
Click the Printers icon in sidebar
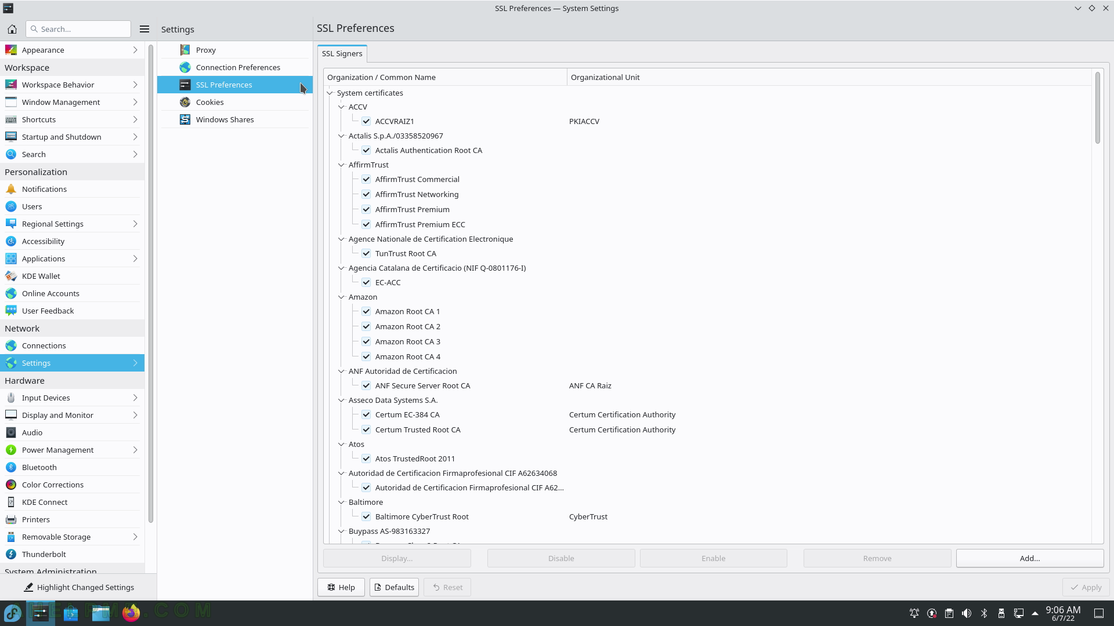tap(11, 519)
